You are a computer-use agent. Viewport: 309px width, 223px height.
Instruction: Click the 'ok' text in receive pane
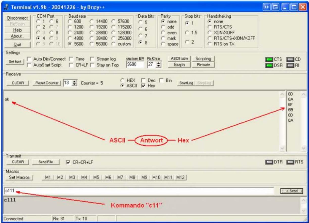click(7, 99)
